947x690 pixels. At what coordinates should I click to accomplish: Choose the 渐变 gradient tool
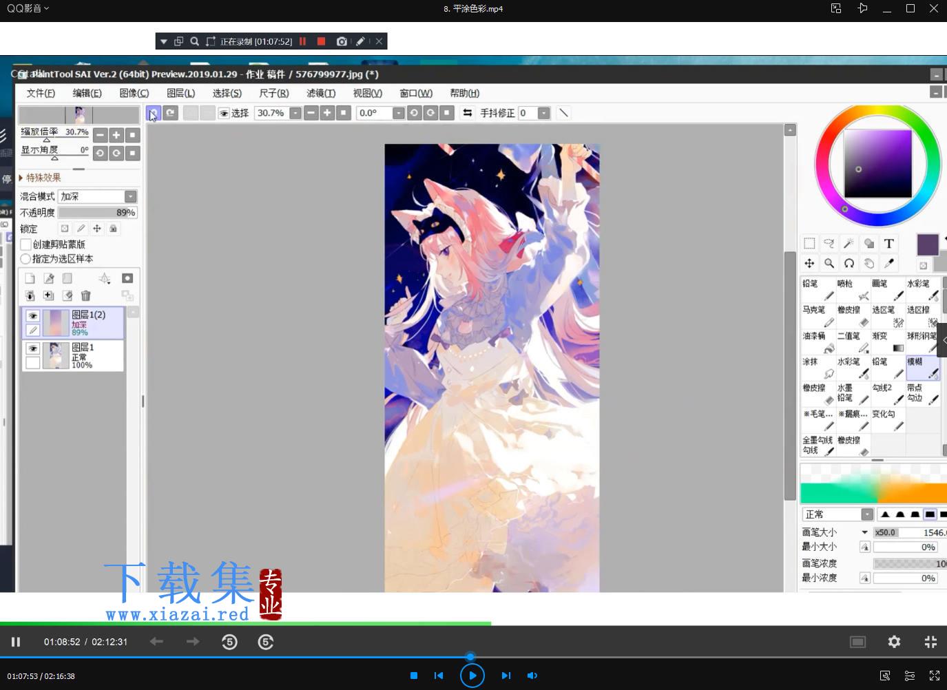(888, 342)
